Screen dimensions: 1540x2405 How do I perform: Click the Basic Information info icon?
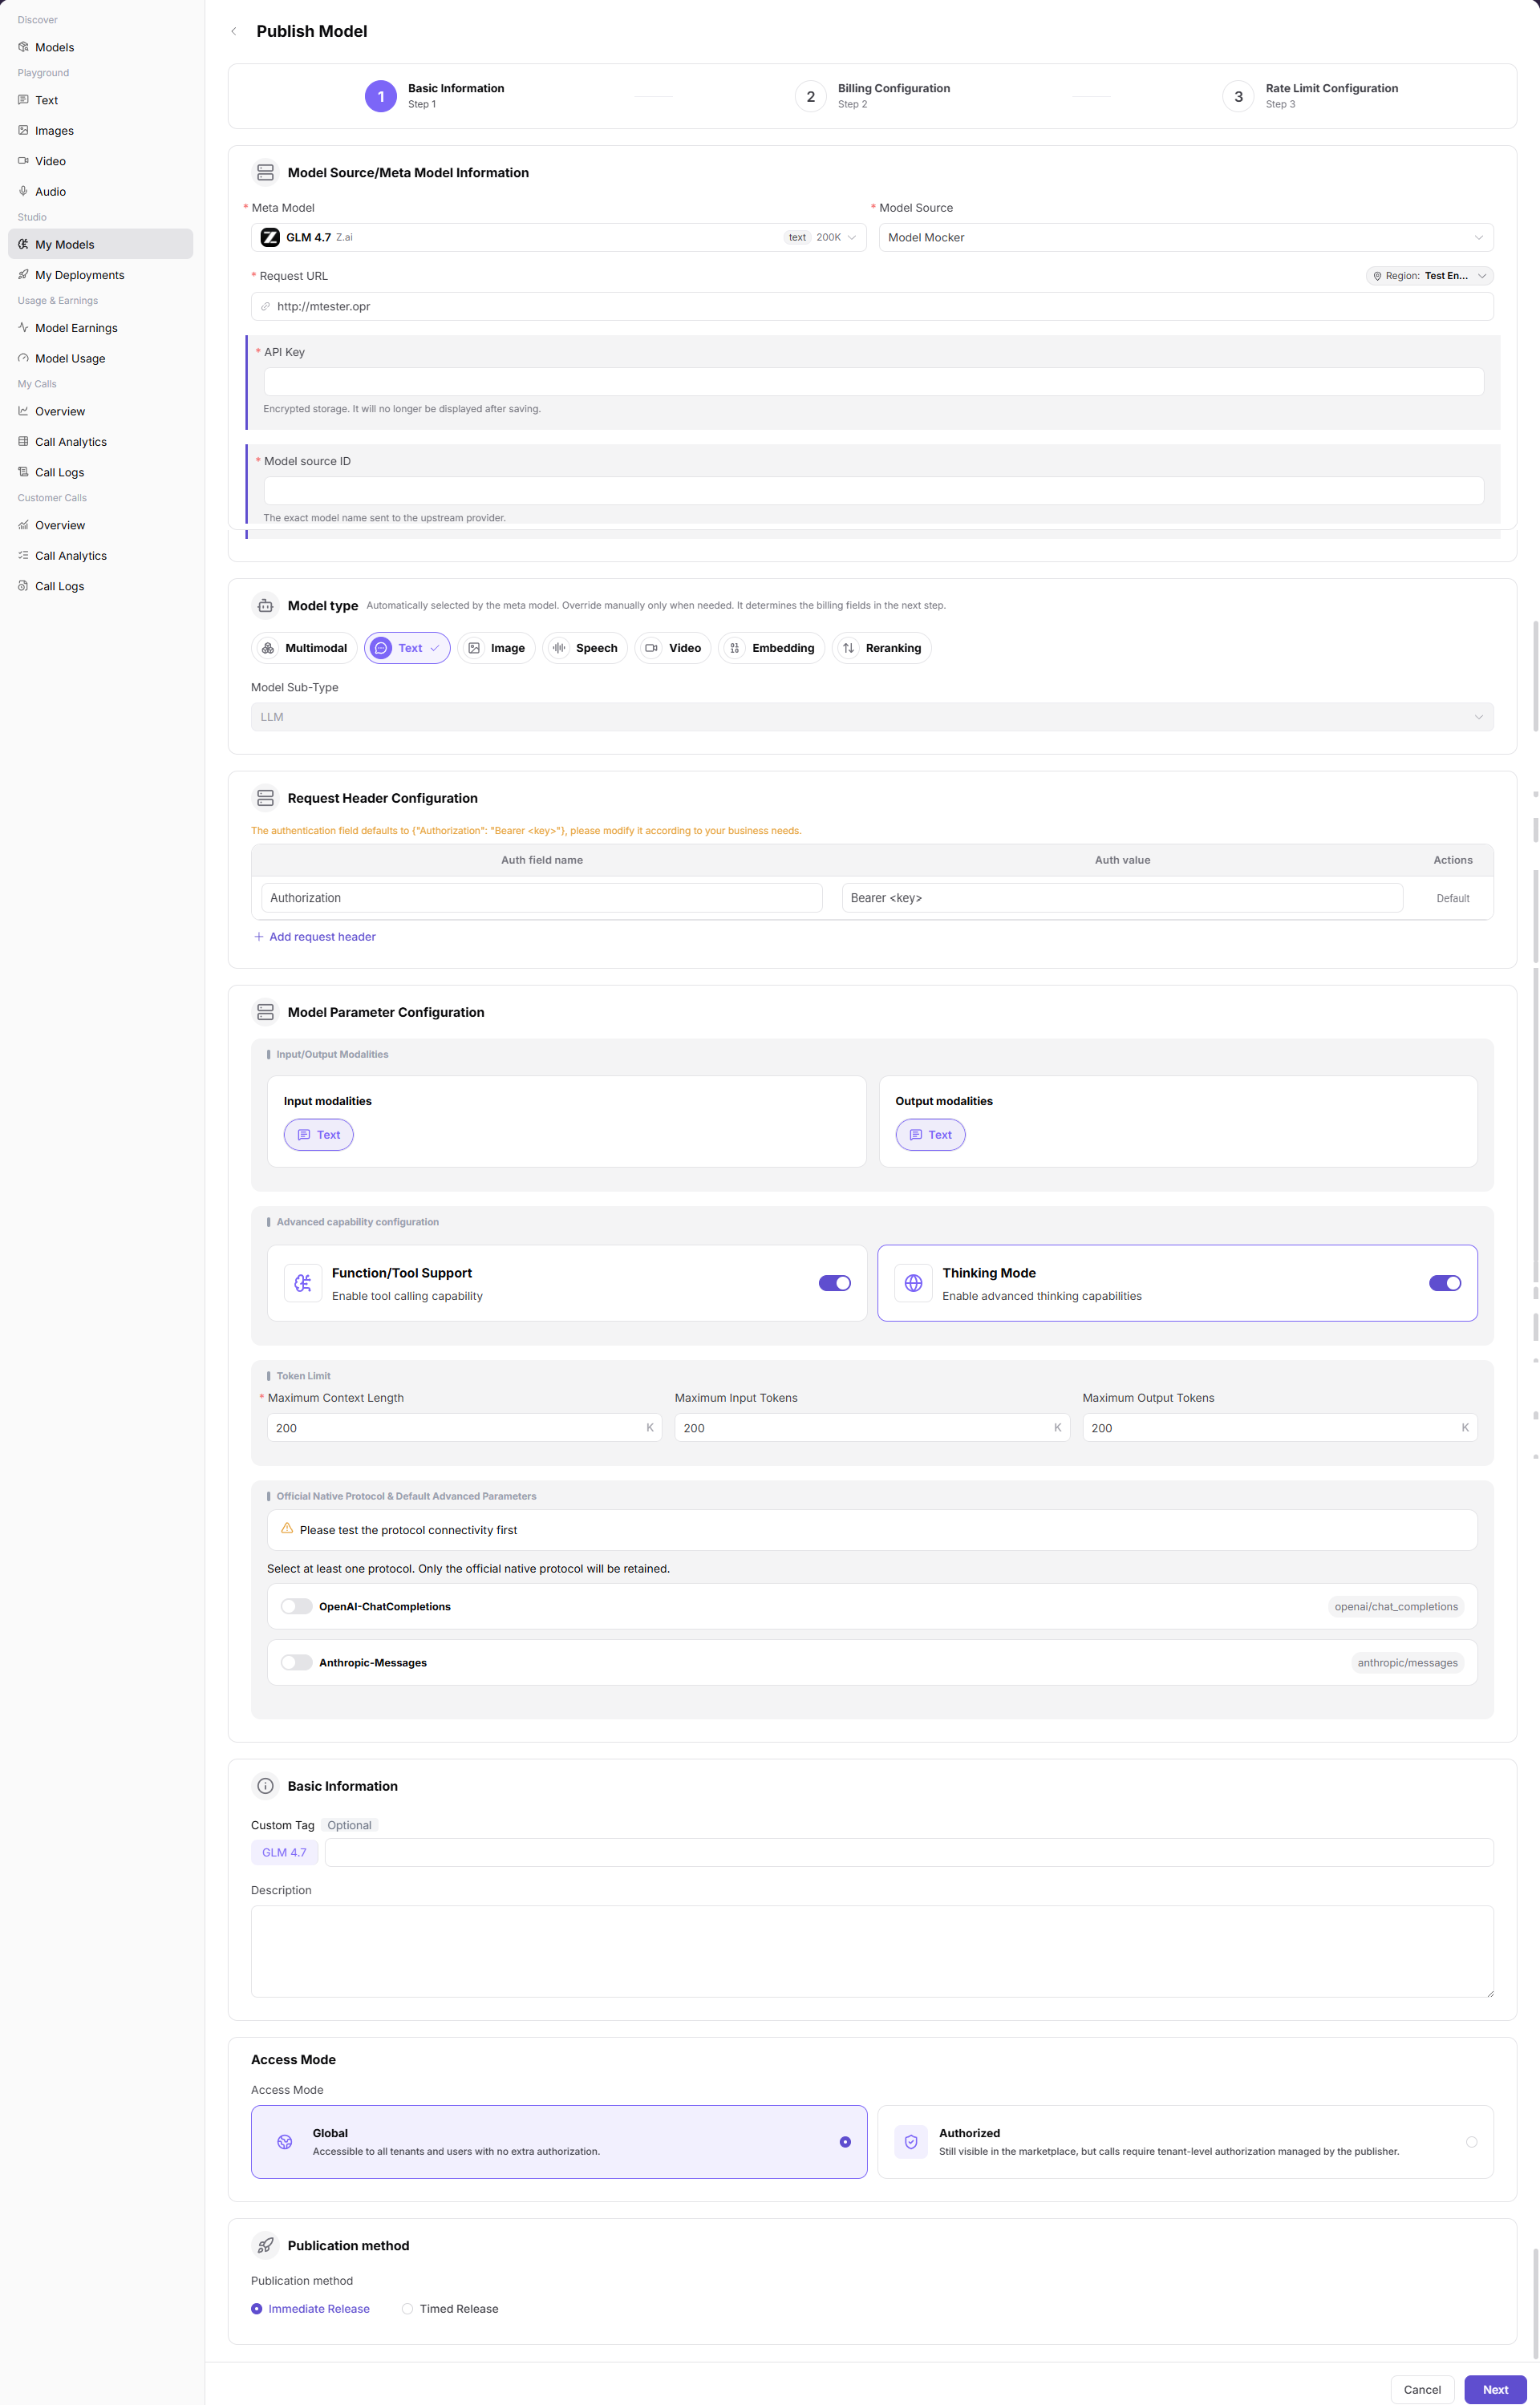[x=265, y=1786]
